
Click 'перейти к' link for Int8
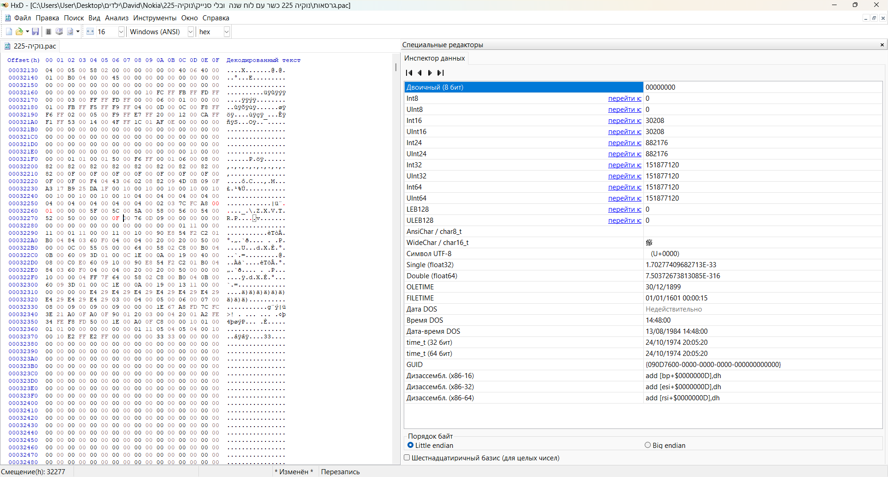coord(624,98)
